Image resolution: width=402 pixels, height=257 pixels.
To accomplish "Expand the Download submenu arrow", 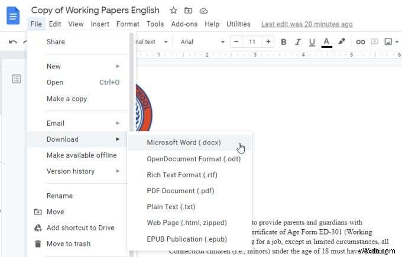I will pos(118,139).
